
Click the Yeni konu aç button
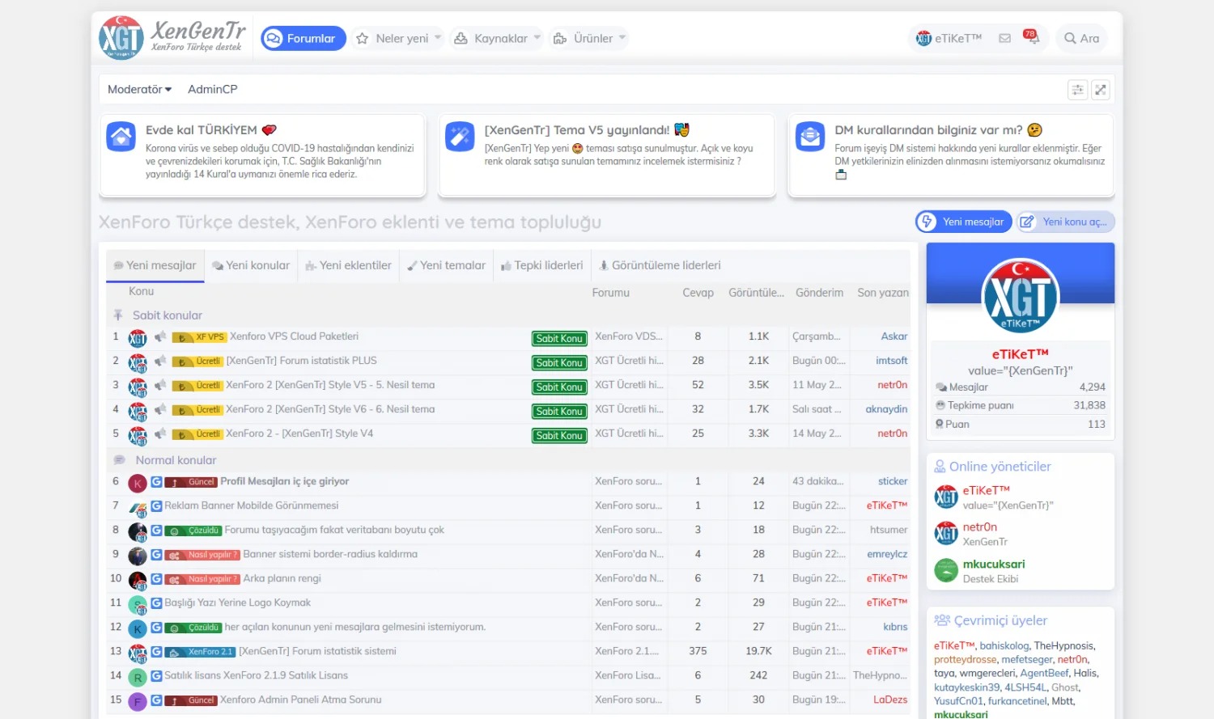(x=1065, y=222)
